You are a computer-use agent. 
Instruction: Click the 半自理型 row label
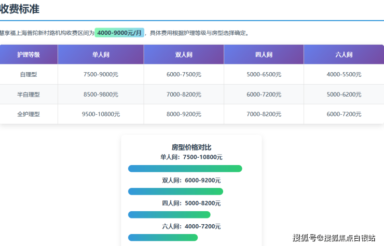29,94
